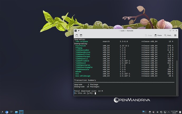Open clipboard manager in system tray

150,112
